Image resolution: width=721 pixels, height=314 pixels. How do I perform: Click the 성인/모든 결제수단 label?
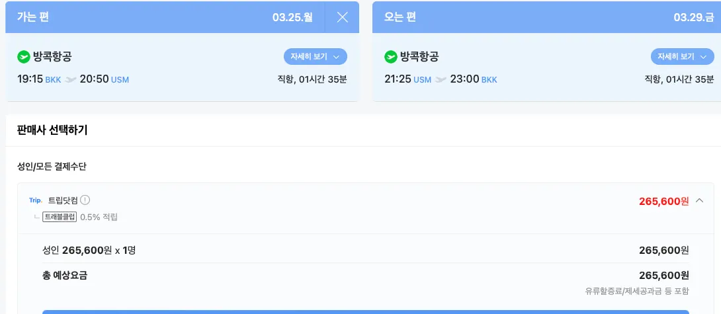[52, 167]
